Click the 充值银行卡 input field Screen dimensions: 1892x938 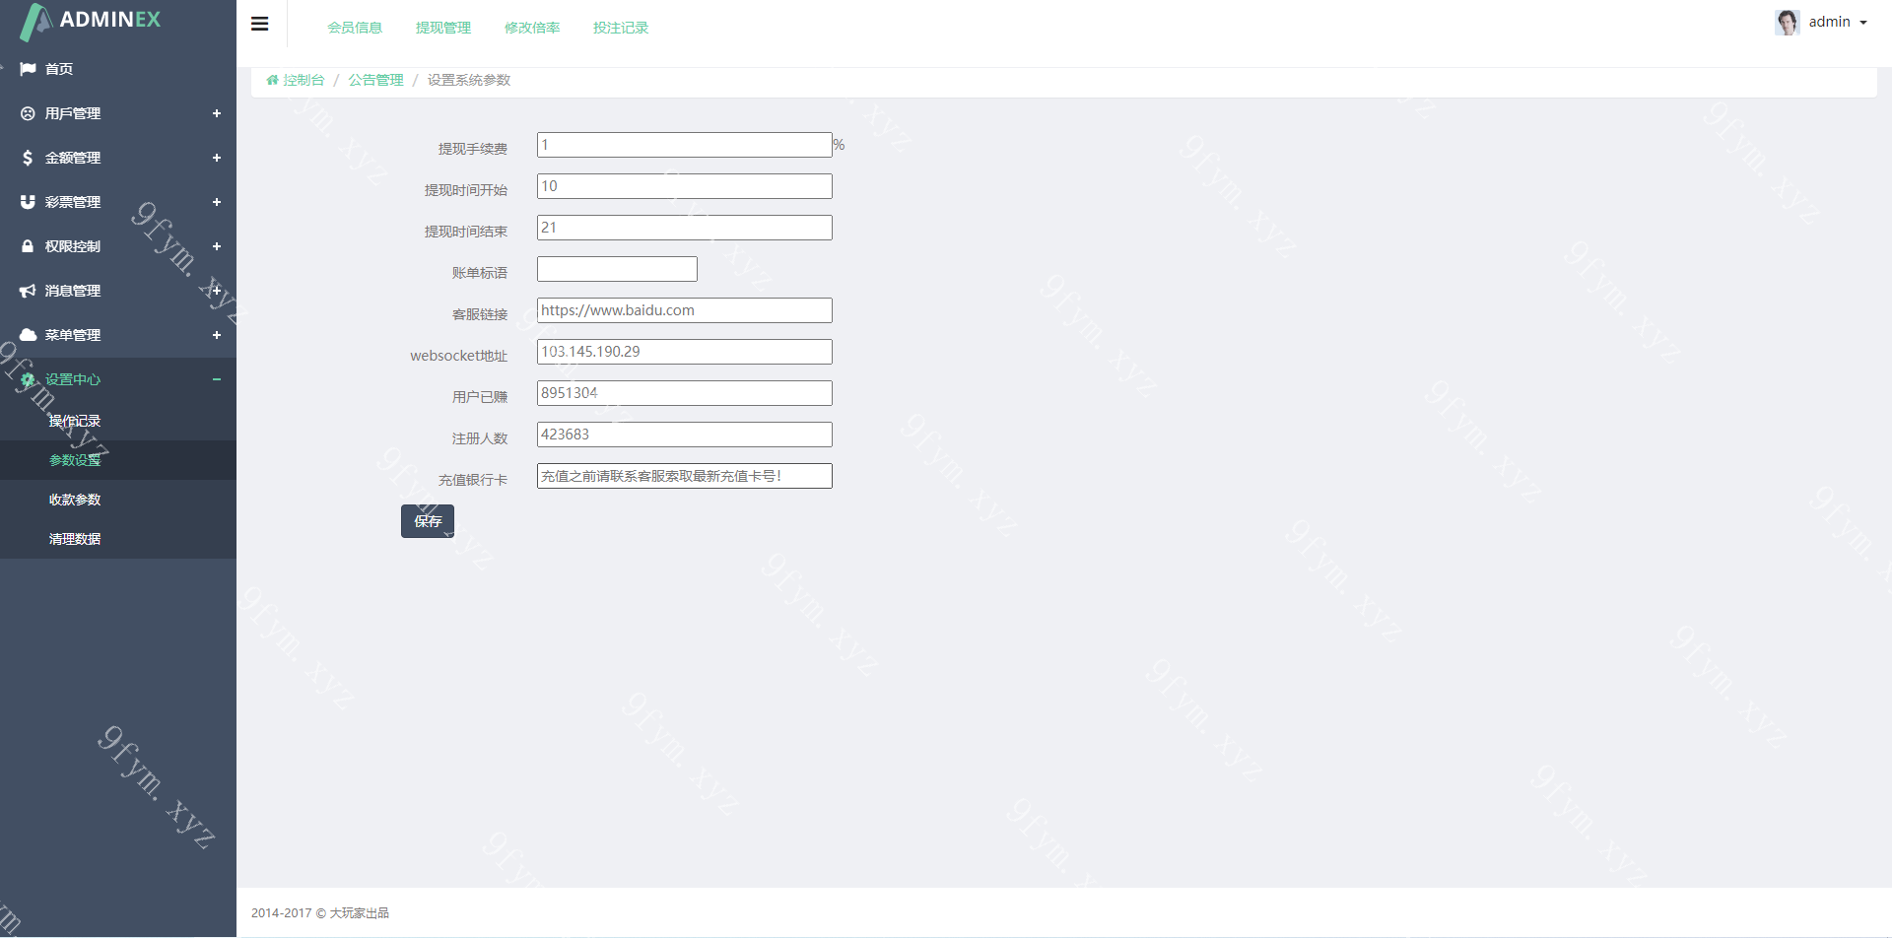point(685,476)
